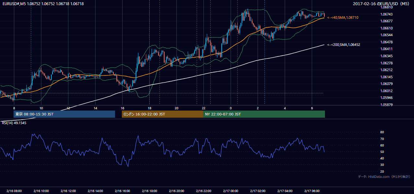Click price level 1.06212 on axis
This screenshot has width=414, height=194.
(386, 70)
